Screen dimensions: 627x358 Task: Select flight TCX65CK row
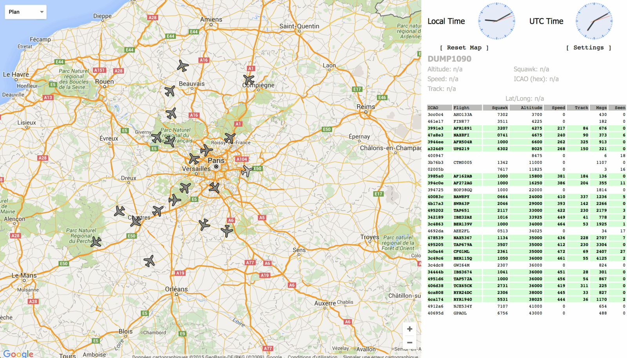526,286
